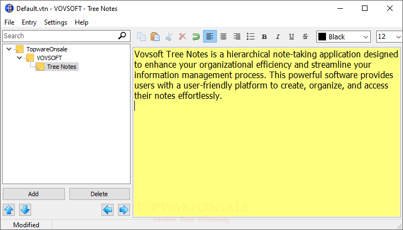
Task: Click the TopwareOnsale note folder icon
Action: 20,49
